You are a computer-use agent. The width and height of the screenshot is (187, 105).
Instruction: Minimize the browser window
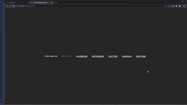coord(178,1)
